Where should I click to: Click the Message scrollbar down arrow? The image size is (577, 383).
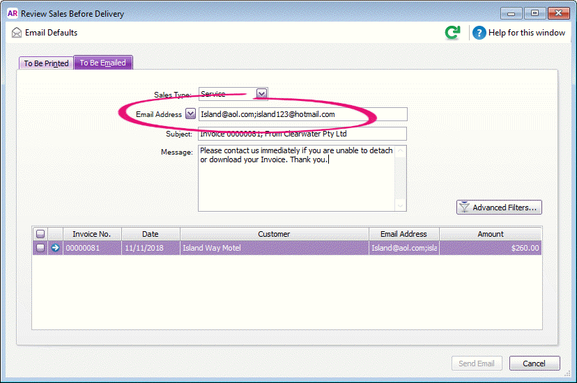click(401, 206)
